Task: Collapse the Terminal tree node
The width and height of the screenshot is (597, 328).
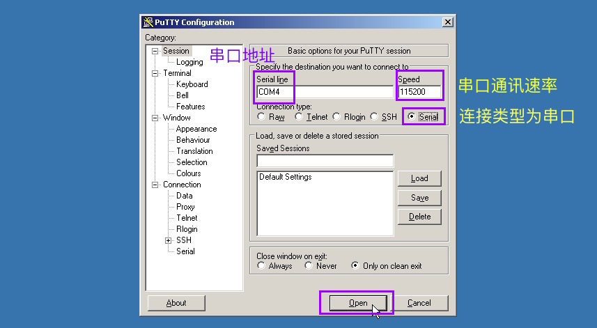Action: tap(155, 73)
